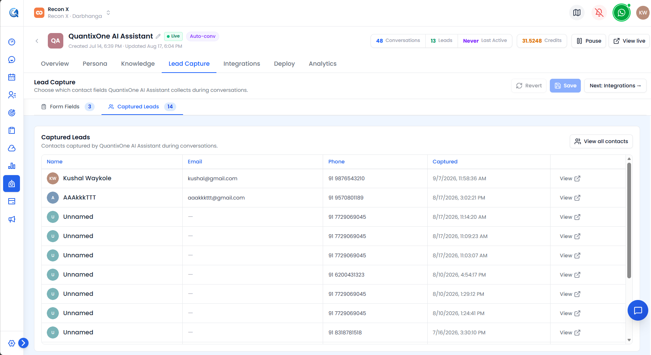The height and width of the screenshot is (355, 651).
Task: Select the Form Fields sub-tab
Action: tap(67, 107)
